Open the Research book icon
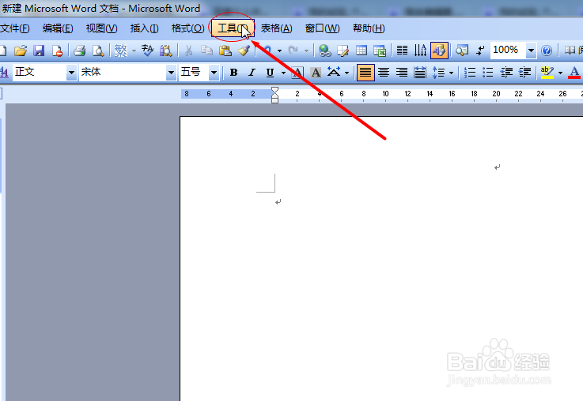583x401 pixels. click(166, 51)
